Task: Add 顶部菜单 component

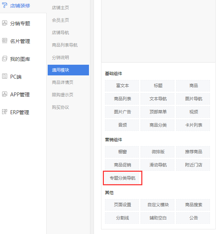Action: pyautogui.click(x=157, y=112)
